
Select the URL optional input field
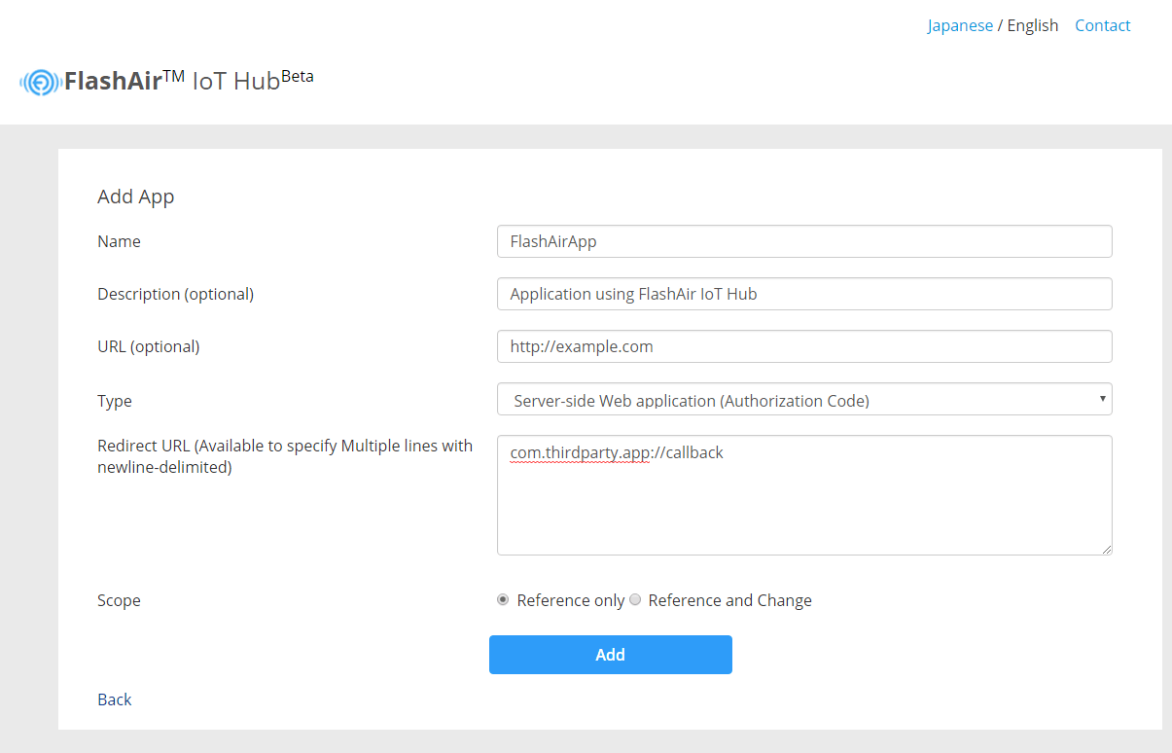coord(804,345)
